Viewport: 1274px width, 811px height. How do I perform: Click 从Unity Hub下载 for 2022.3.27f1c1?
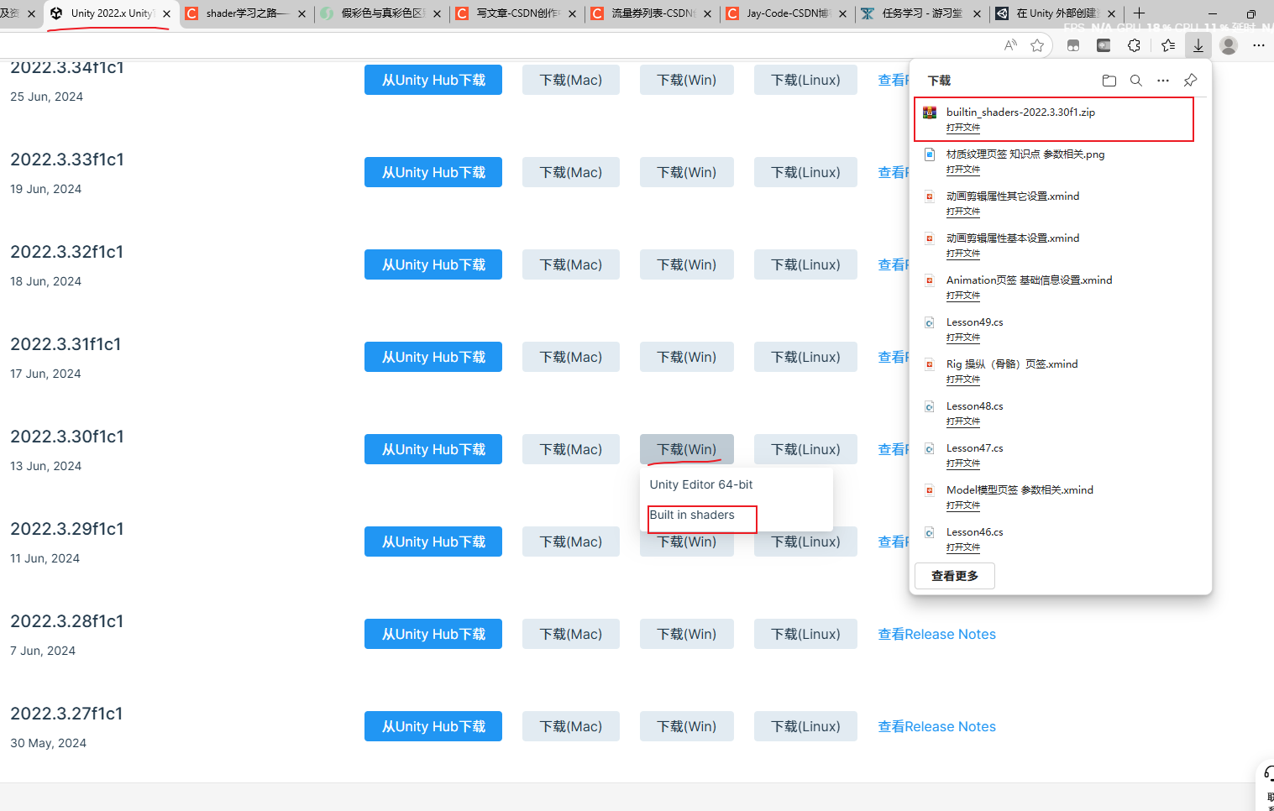tap(433, 726)
